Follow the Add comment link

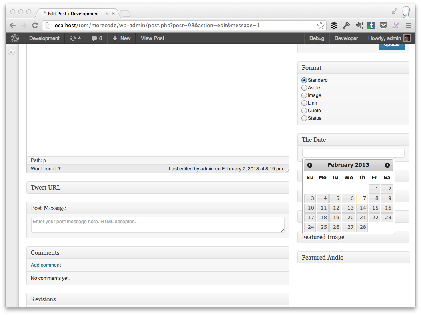coord(46,265)
